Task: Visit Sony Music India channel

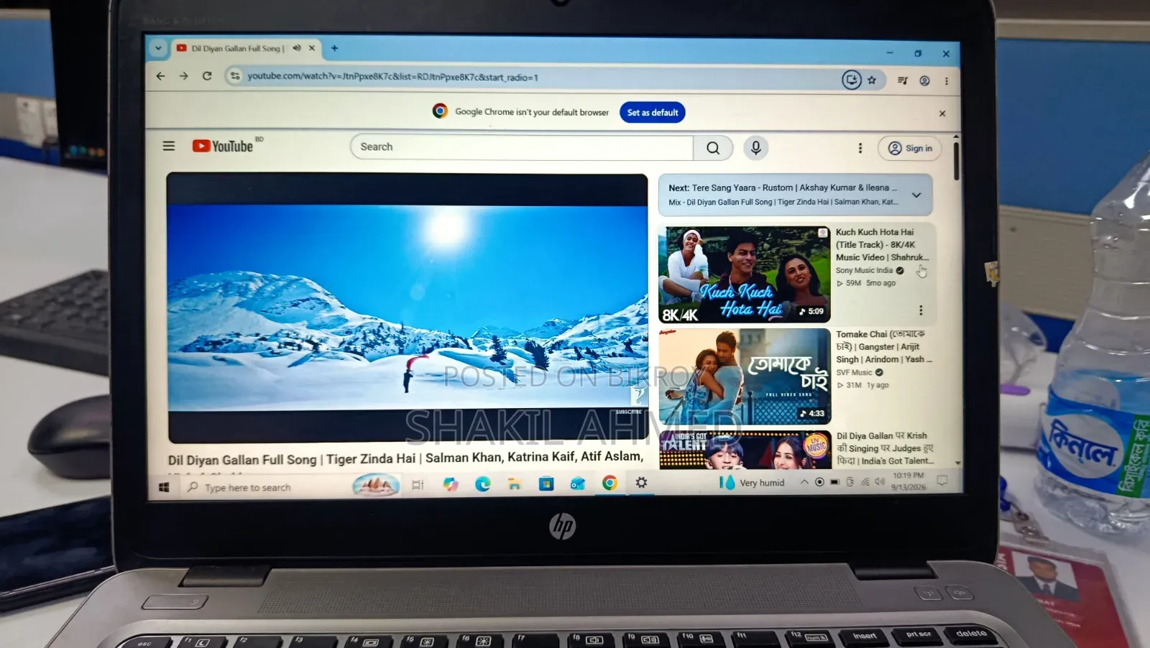Action: [864, 270]
